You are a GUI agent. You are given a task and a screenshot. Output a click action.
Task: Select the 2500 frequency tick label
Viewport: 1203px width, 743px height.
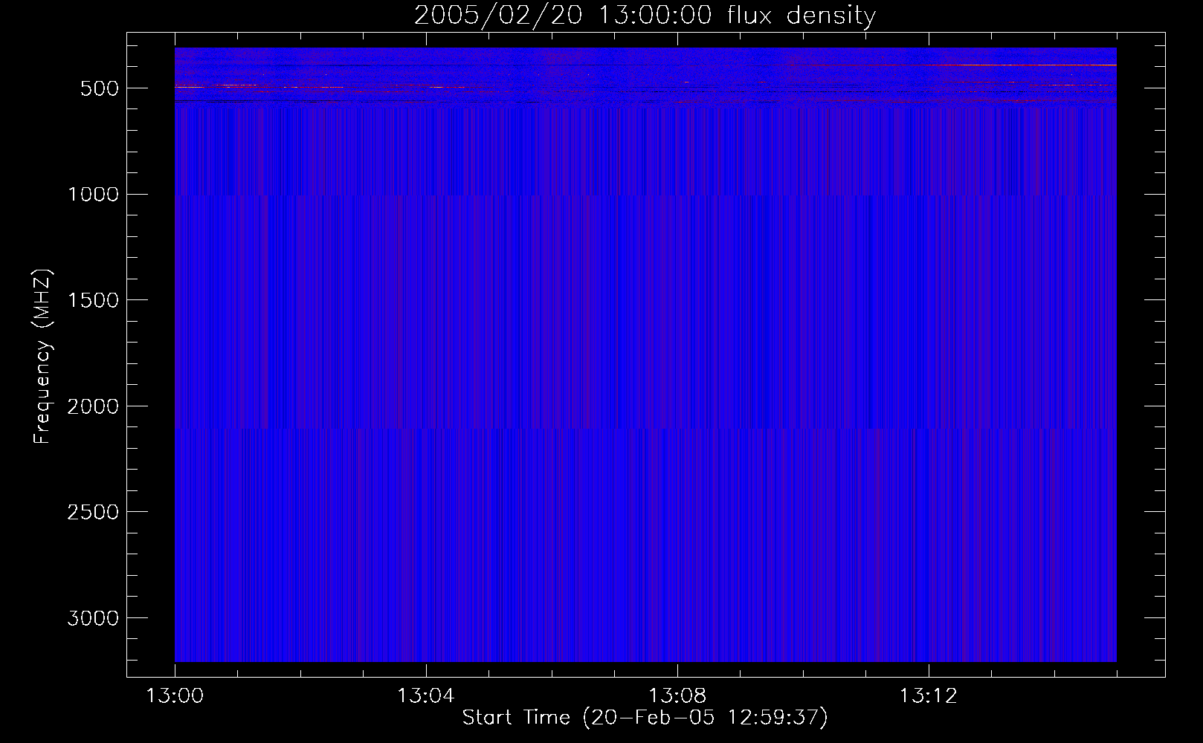click(x=93, y=513)
